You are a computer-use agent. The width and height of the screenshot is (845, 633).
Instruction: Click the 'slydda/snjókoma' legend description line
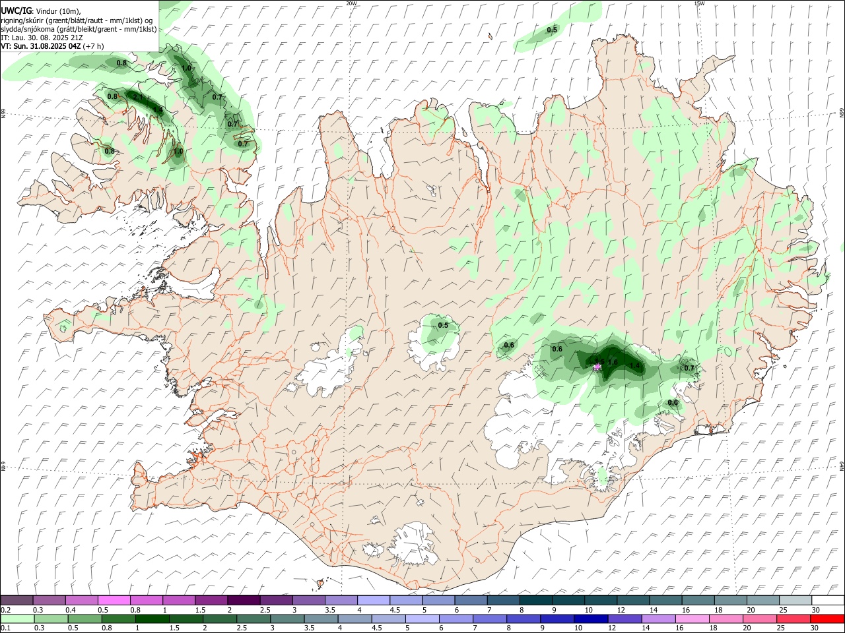79,29
